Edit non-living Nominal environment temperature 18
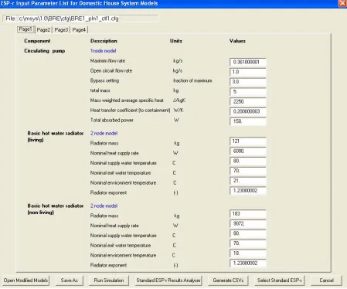This screenshot has width=347, height=289. point(247,253)
